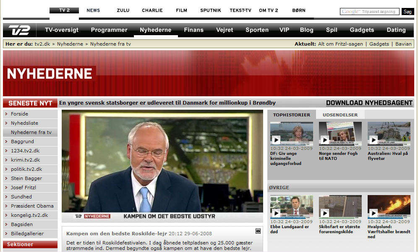Open the Blog section
Image resolution: width=418 pixels, height=252 pixels.
click(306, 30)
